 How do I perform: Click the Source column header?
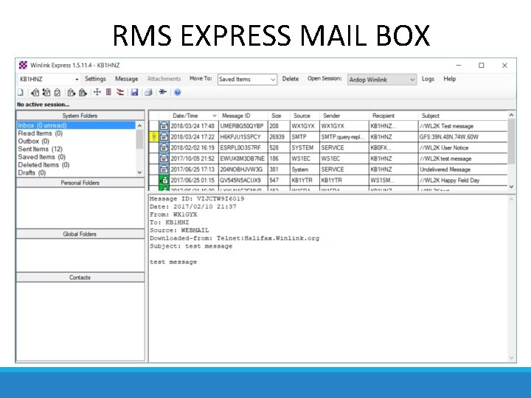[305, 116]
